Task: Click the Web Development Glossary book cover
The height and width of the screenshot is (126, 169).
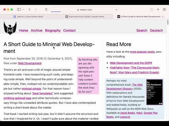Action: coord(155,92)
